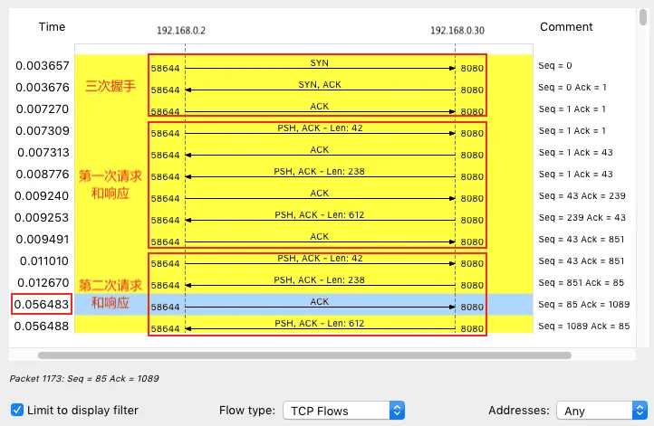Click the 192.168.0.2 address header
Screen dimensions: 654x426
(181, 31)
